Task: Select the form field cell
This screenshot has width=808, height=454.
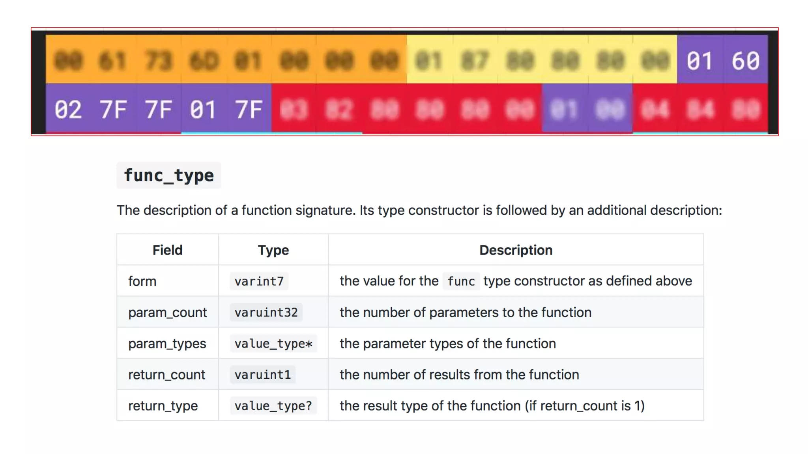Action: click(142, 281)
